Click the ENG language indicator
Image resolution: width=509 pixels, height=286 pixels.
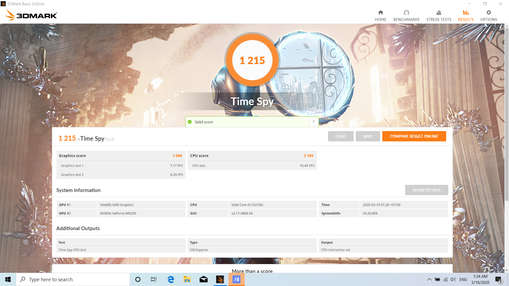[463, 279]
